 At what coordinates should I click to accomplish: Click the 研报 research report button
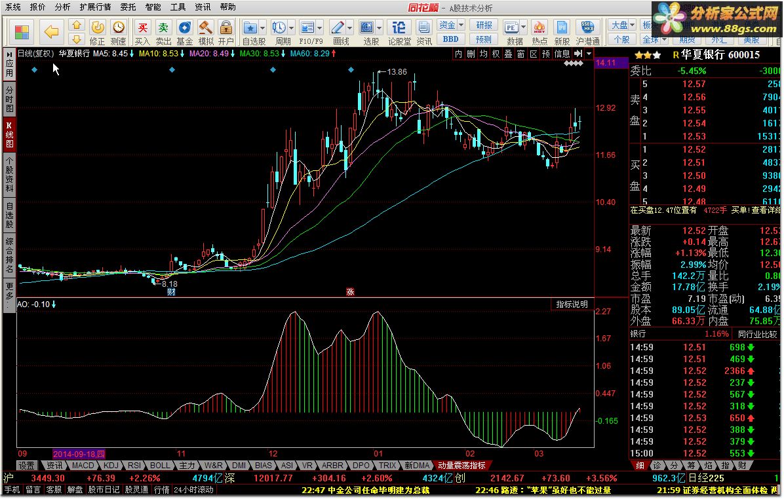(x=484, y=25)
